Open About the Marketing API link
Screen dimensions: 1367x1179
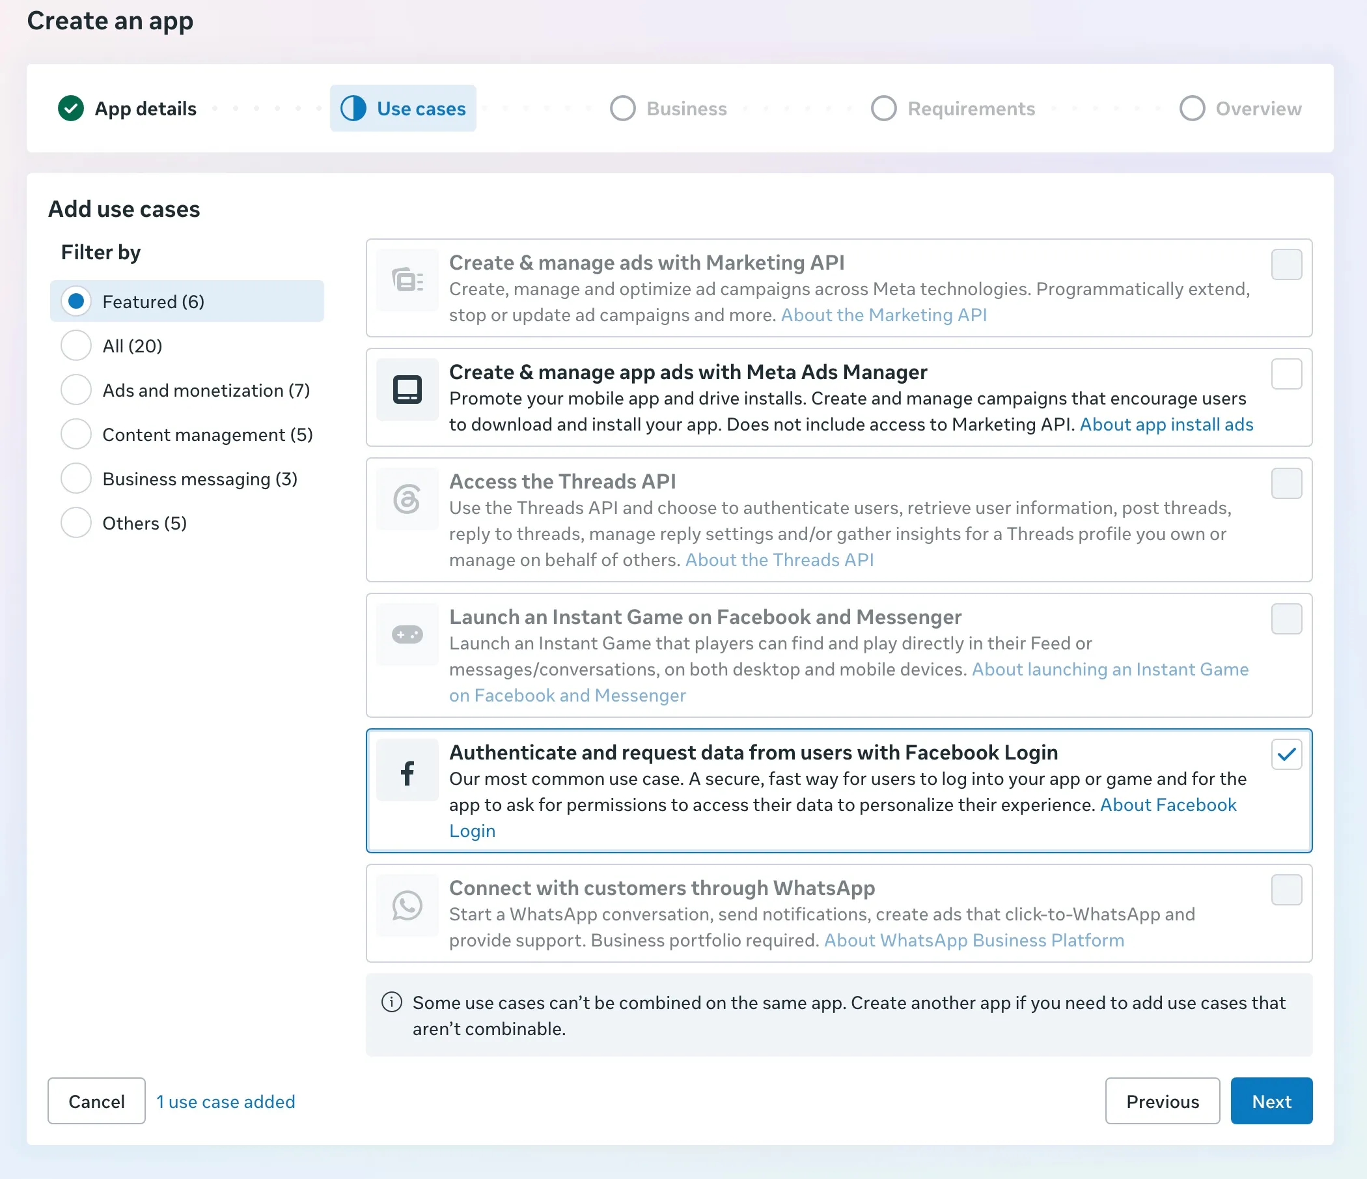click(884, 315)
